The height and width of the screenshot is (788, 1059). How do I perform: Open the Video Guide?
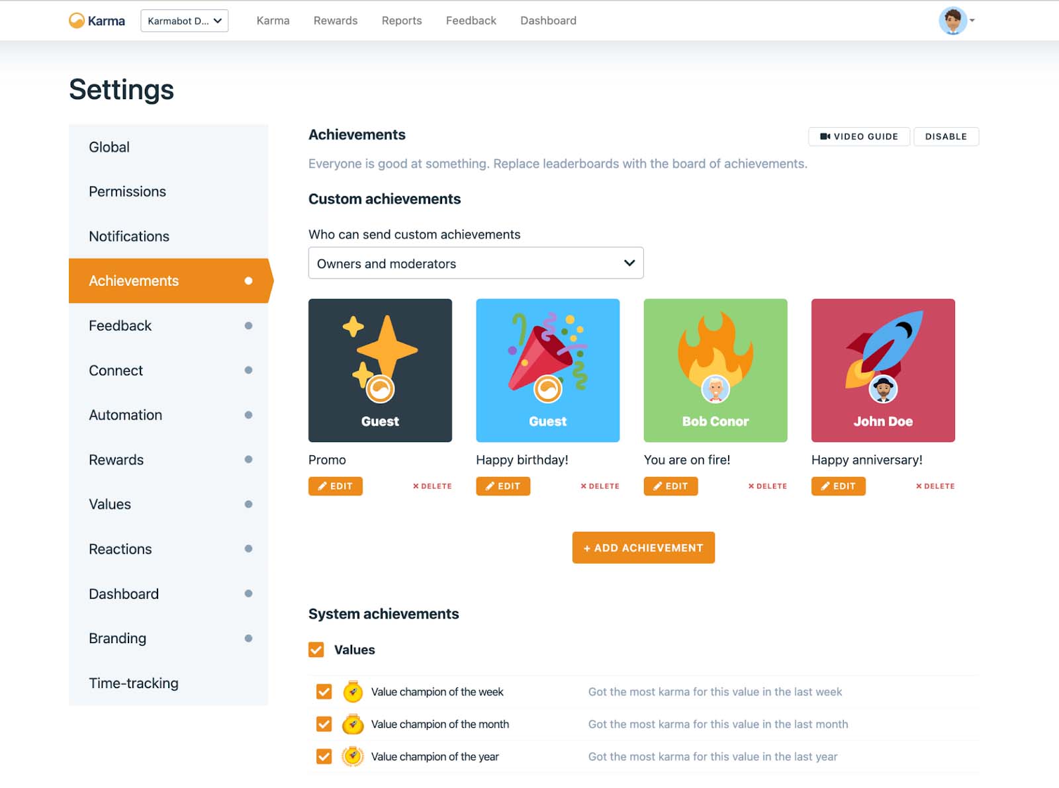pyautogui.click(x=858, y=136)
